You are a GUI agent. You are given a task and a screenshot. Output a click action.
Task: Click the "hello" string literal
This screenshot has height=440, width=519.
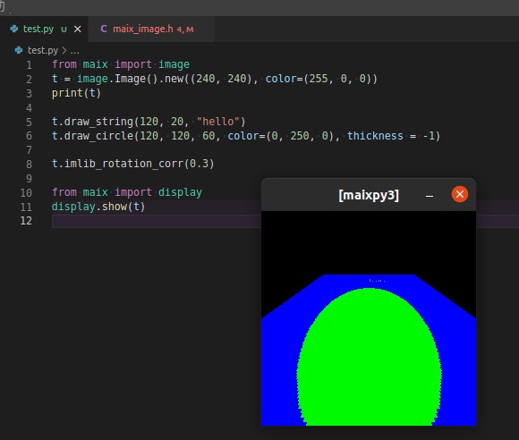click(x=218, y=122)
